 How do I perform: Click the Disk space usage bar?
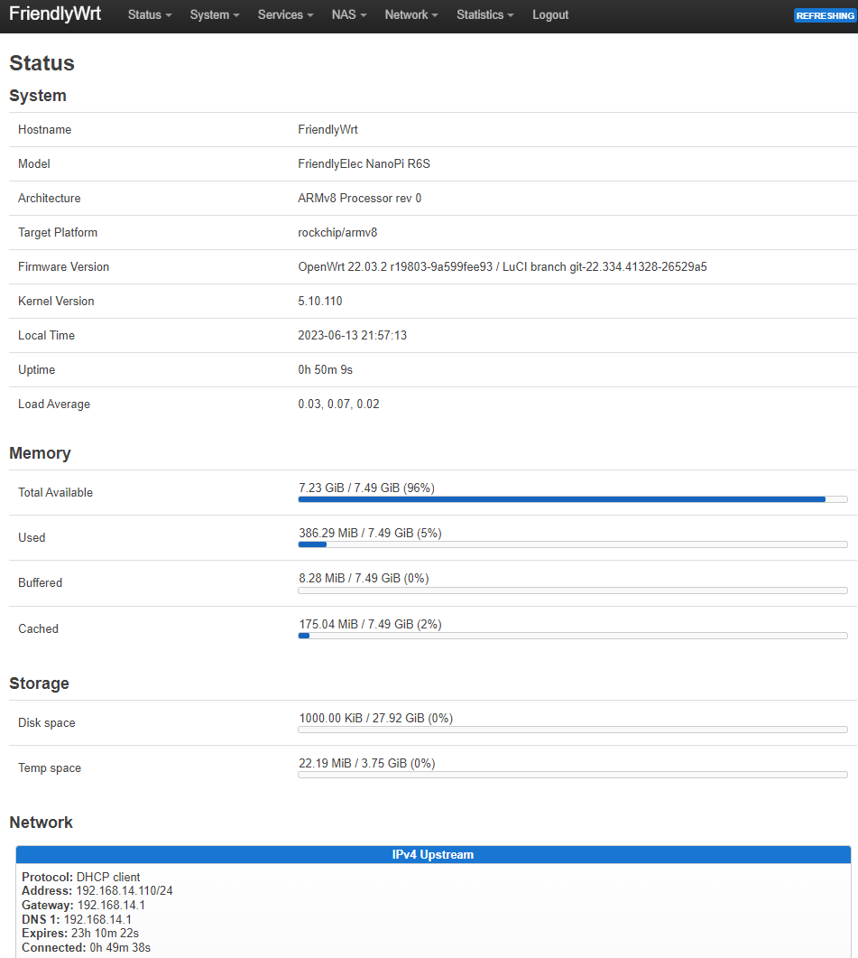click(x=572, y=729)
